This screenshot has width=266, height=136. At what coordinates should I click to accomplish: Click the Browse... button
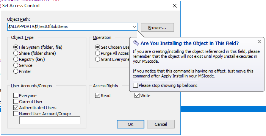tap(157, 28)
